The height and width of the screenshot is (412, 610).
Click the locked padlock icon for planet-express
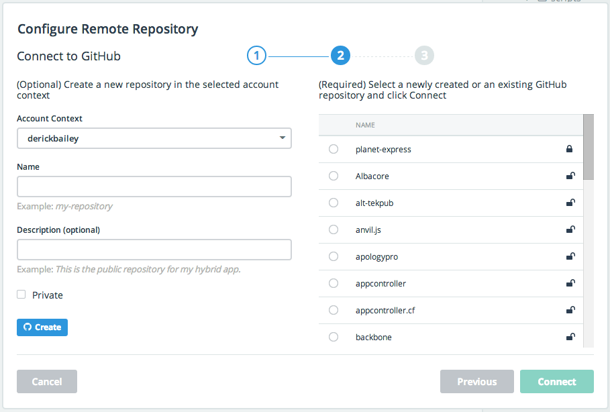pyautogui.click(x=570, y=149)
